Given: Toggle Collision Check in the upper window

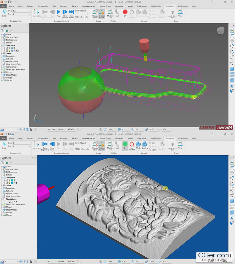Looking at the screenshot, I should point(101,14).
